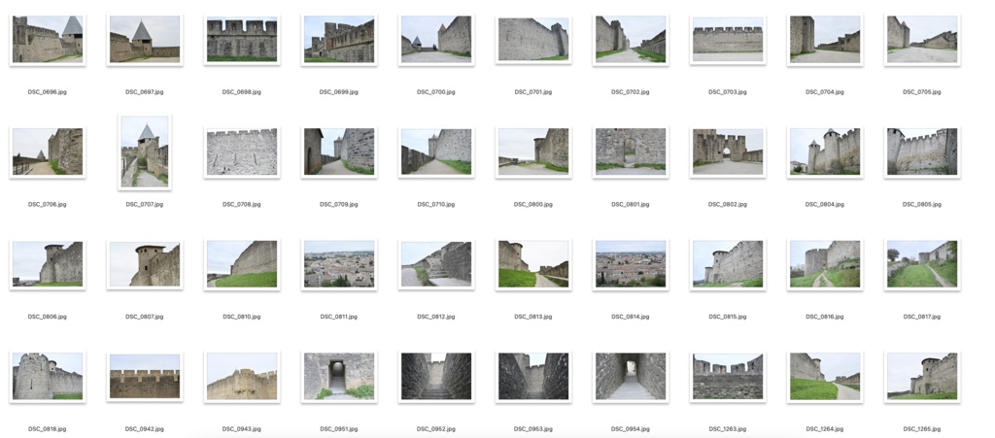Click the file name DSC_0814.jpg
The width and height of the screenshot is (995, 438).
(x=631, y=317)
